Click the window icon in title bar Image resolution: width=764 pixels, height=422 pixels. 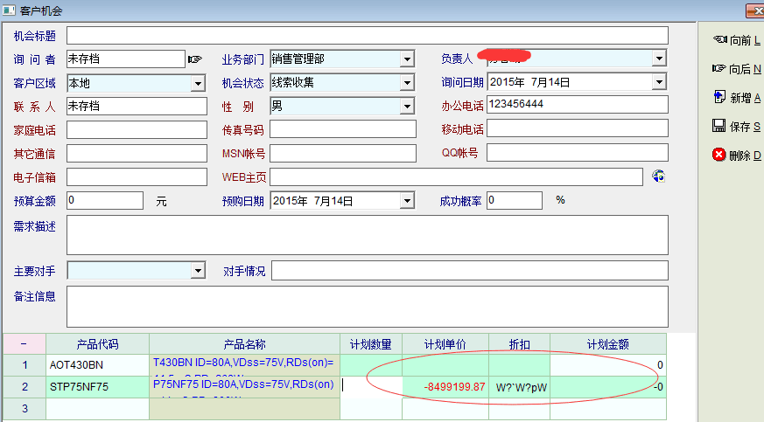9,10
